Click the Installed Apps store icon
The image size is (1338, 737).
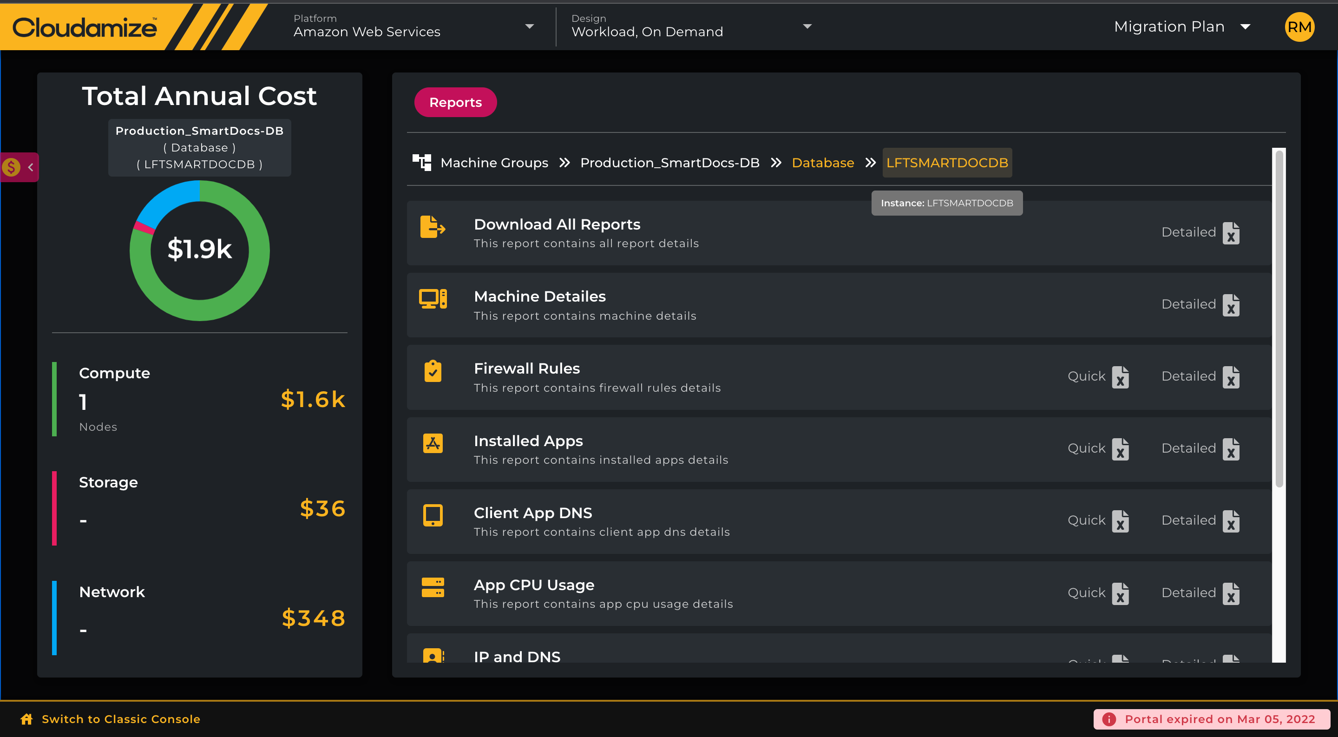(433, 443)
